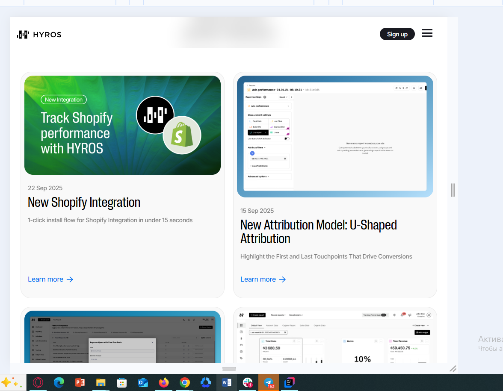Viewport: 503px width, 391px height.
Task: Click the Shopify bag icon in the banner
Action: coord(182,135)
